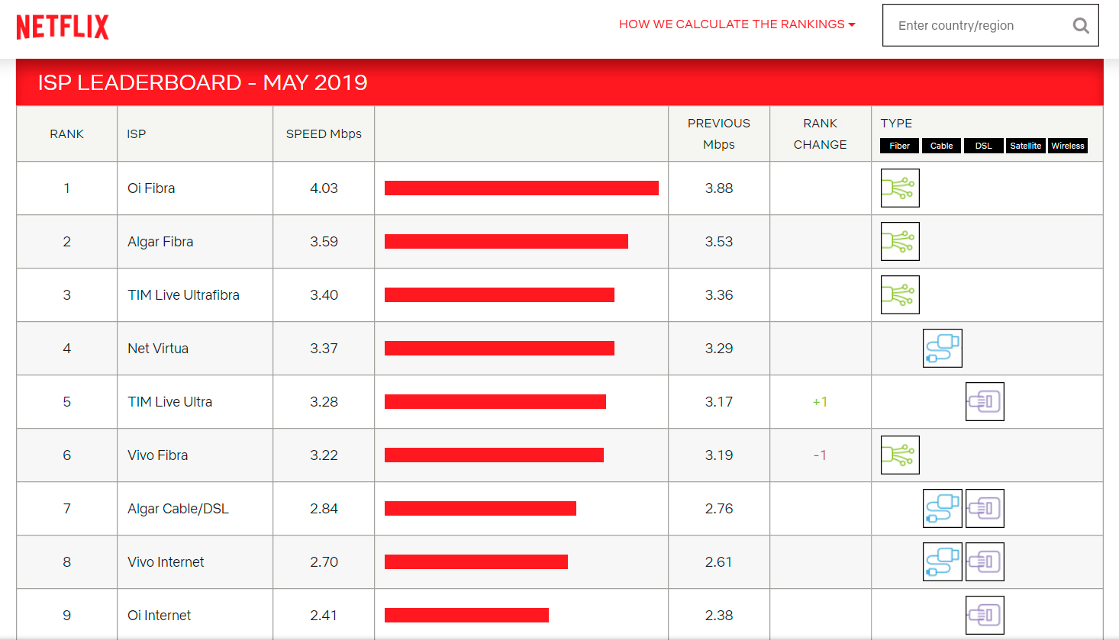Viewport: 1119px width, 640px height.
Task: Click the search magnifier icon
Action: click(1081, 25)
